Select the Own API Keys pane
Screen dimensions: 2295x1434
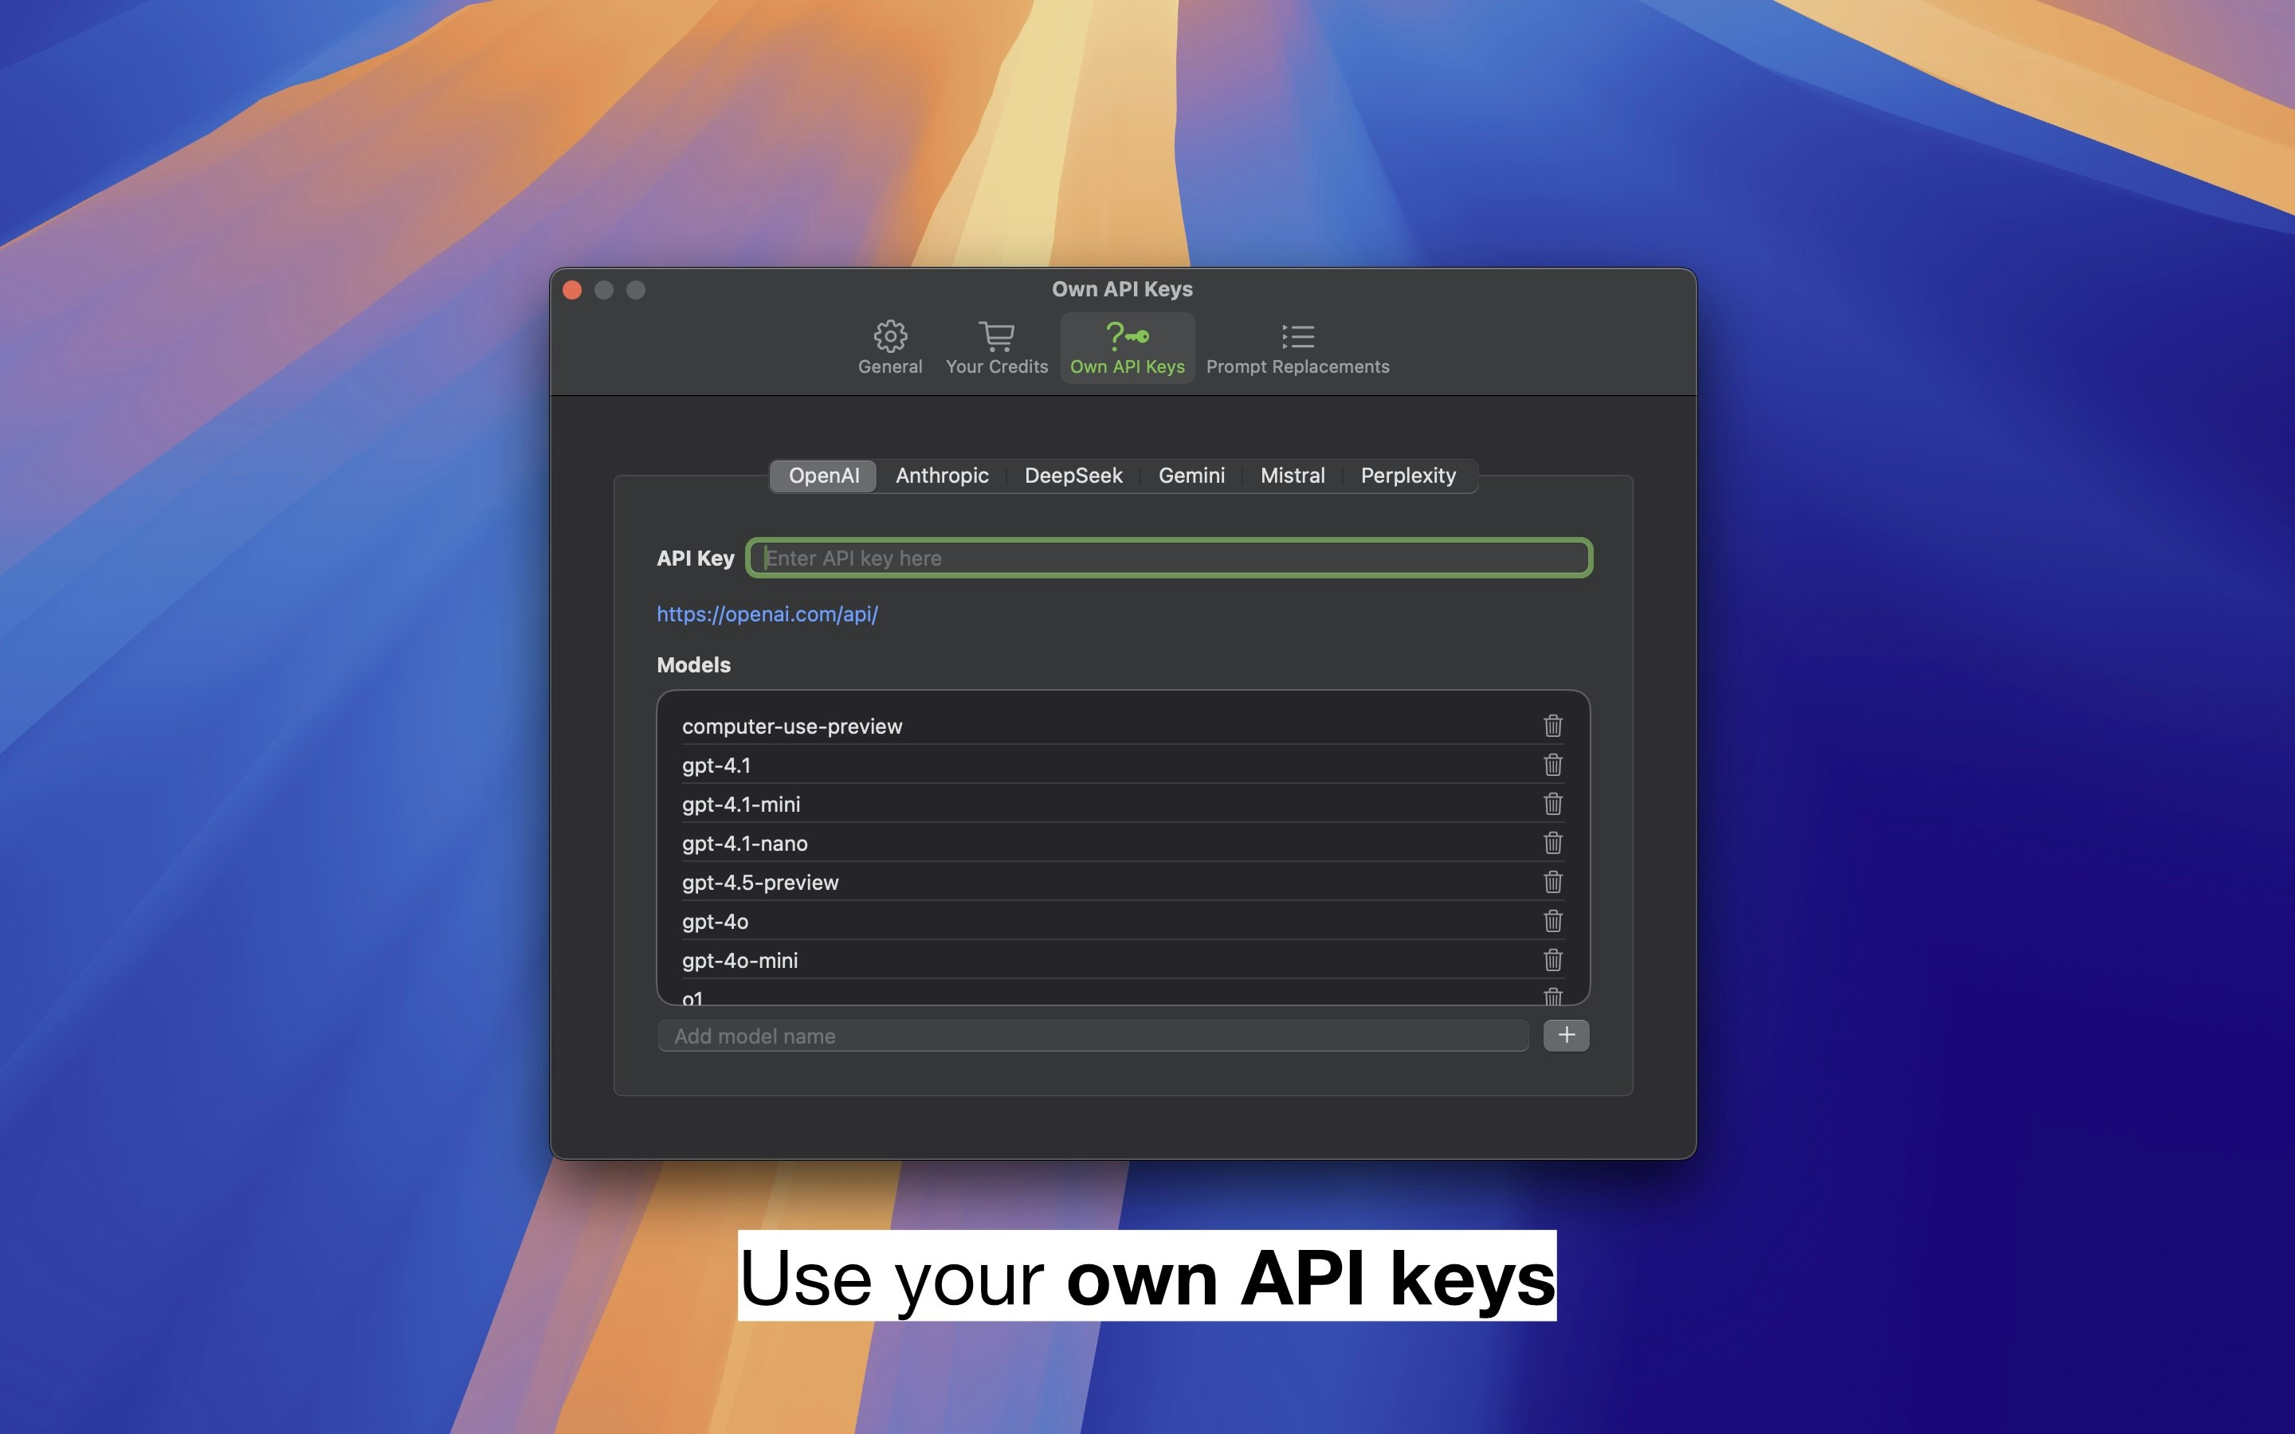tap(1127, 347)
